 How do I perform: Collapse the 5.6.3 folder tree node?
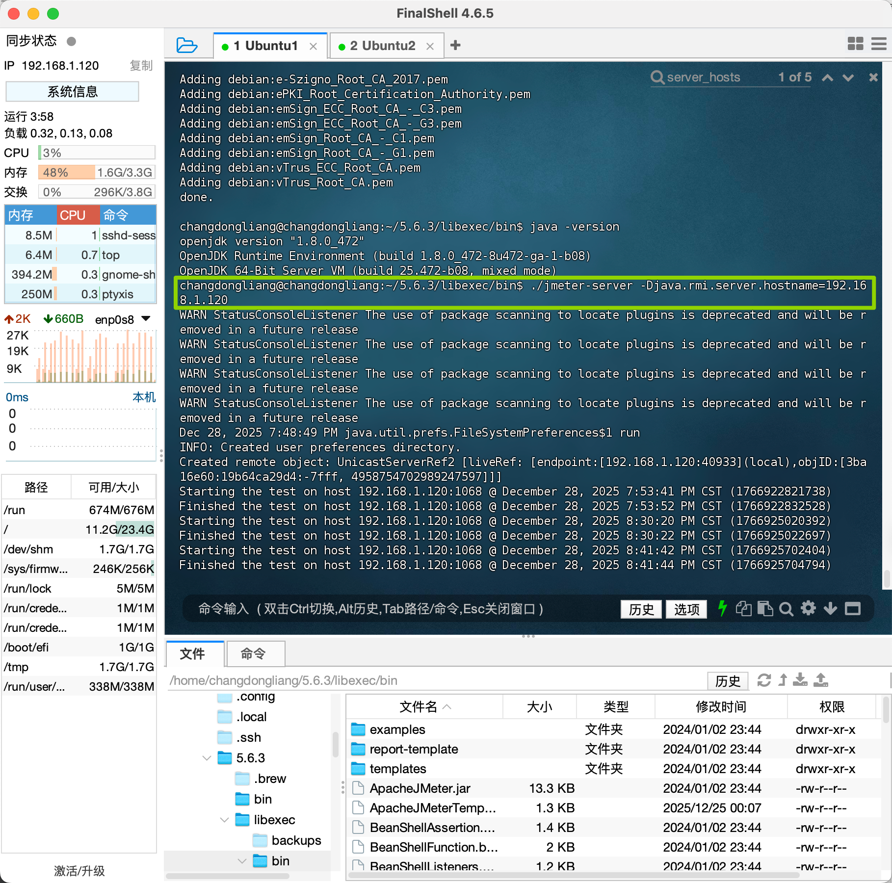(x=207, y=758)
